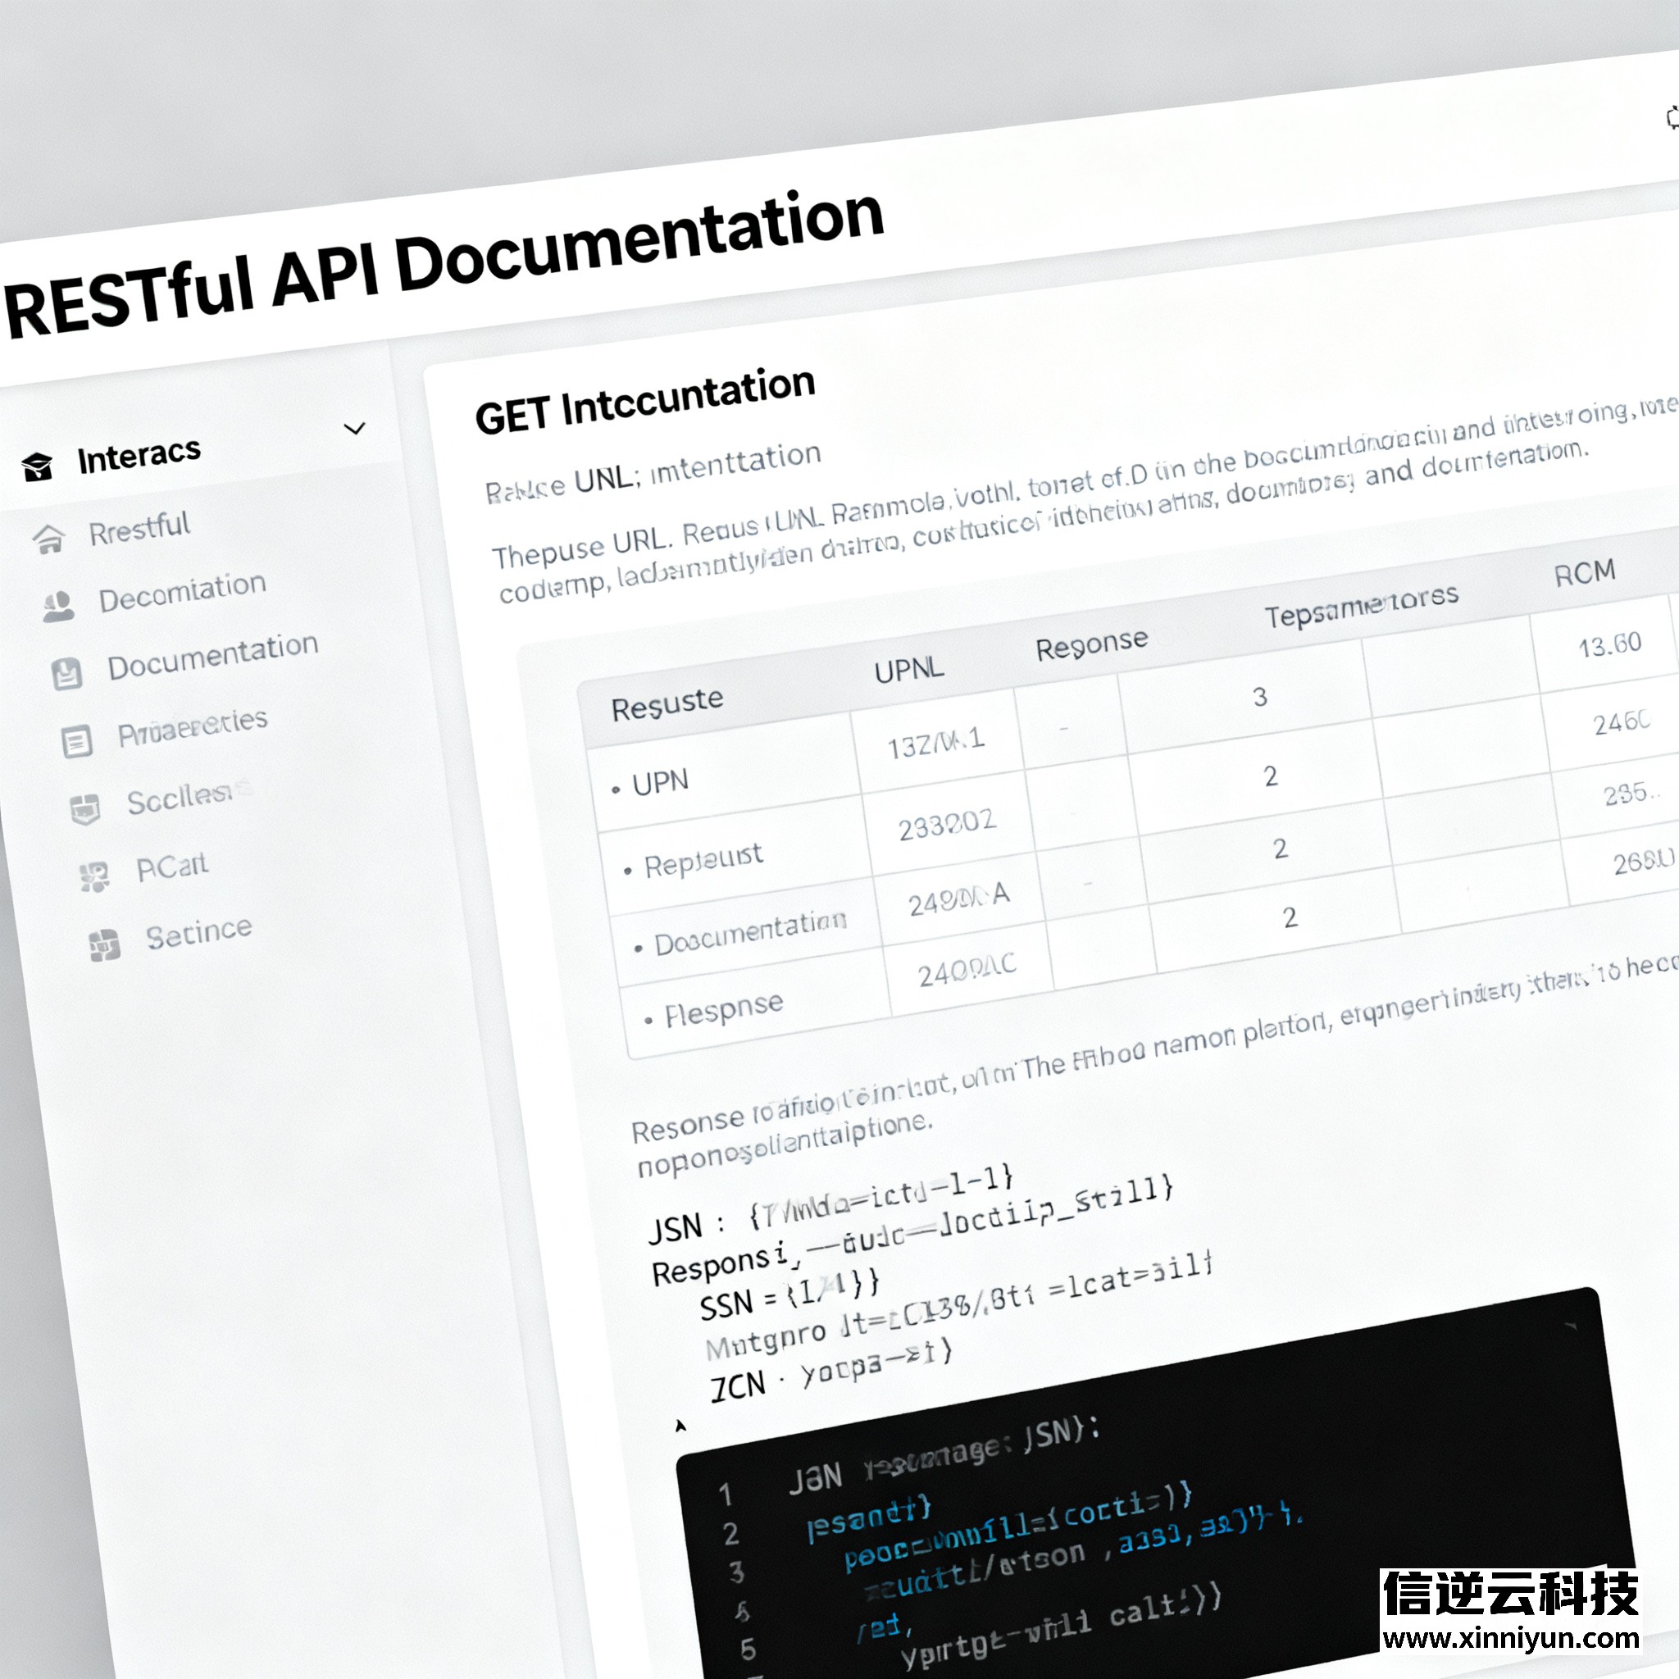Image resolution: width=1679 pixels, height=1679 pixels.
Task: Click line 2 in the code block
Action: point(869,1521)
